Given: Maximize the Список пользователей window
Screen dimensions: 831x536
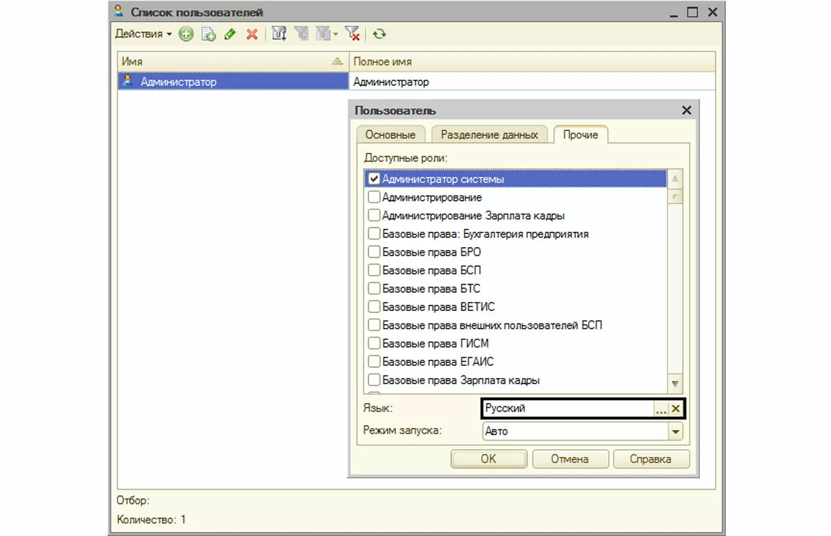Looking at the screenshot, I should [692, 12].
